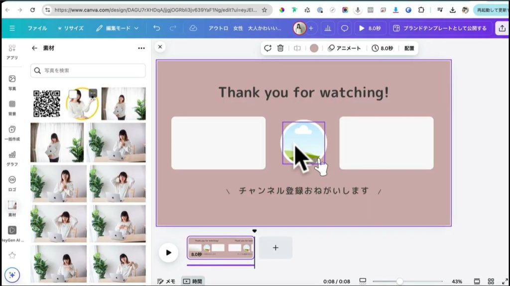510x286 pixels.
Task: Open the analytics chart icon
Action: click(x=328, y=28)
